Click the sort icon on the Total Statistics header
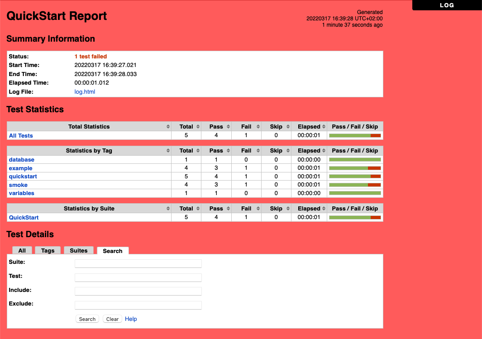 [168, 126]
